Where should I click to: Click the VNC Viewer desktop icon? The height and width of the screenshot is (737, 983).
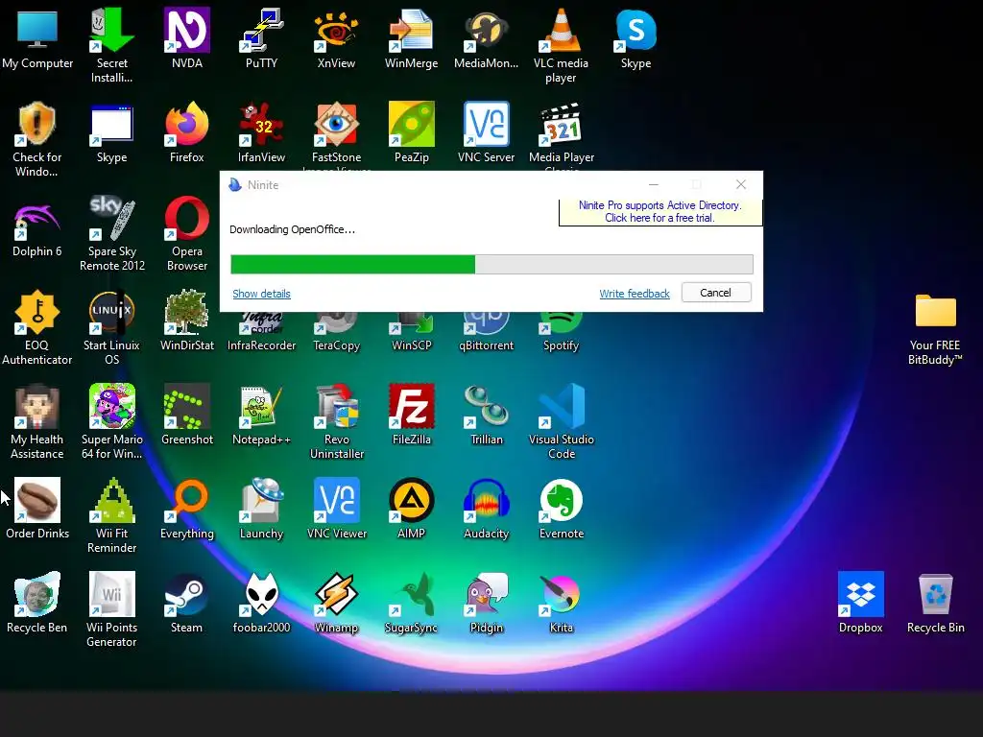tap(336, 500)
